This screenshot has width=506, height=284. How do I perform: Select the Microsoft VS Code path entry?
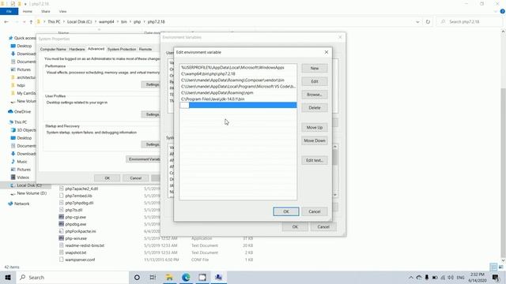click(x=238, y=86)
